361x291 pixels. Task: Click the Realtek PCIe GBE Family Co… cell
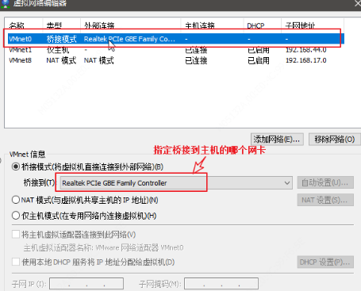(x=129, y=39)
